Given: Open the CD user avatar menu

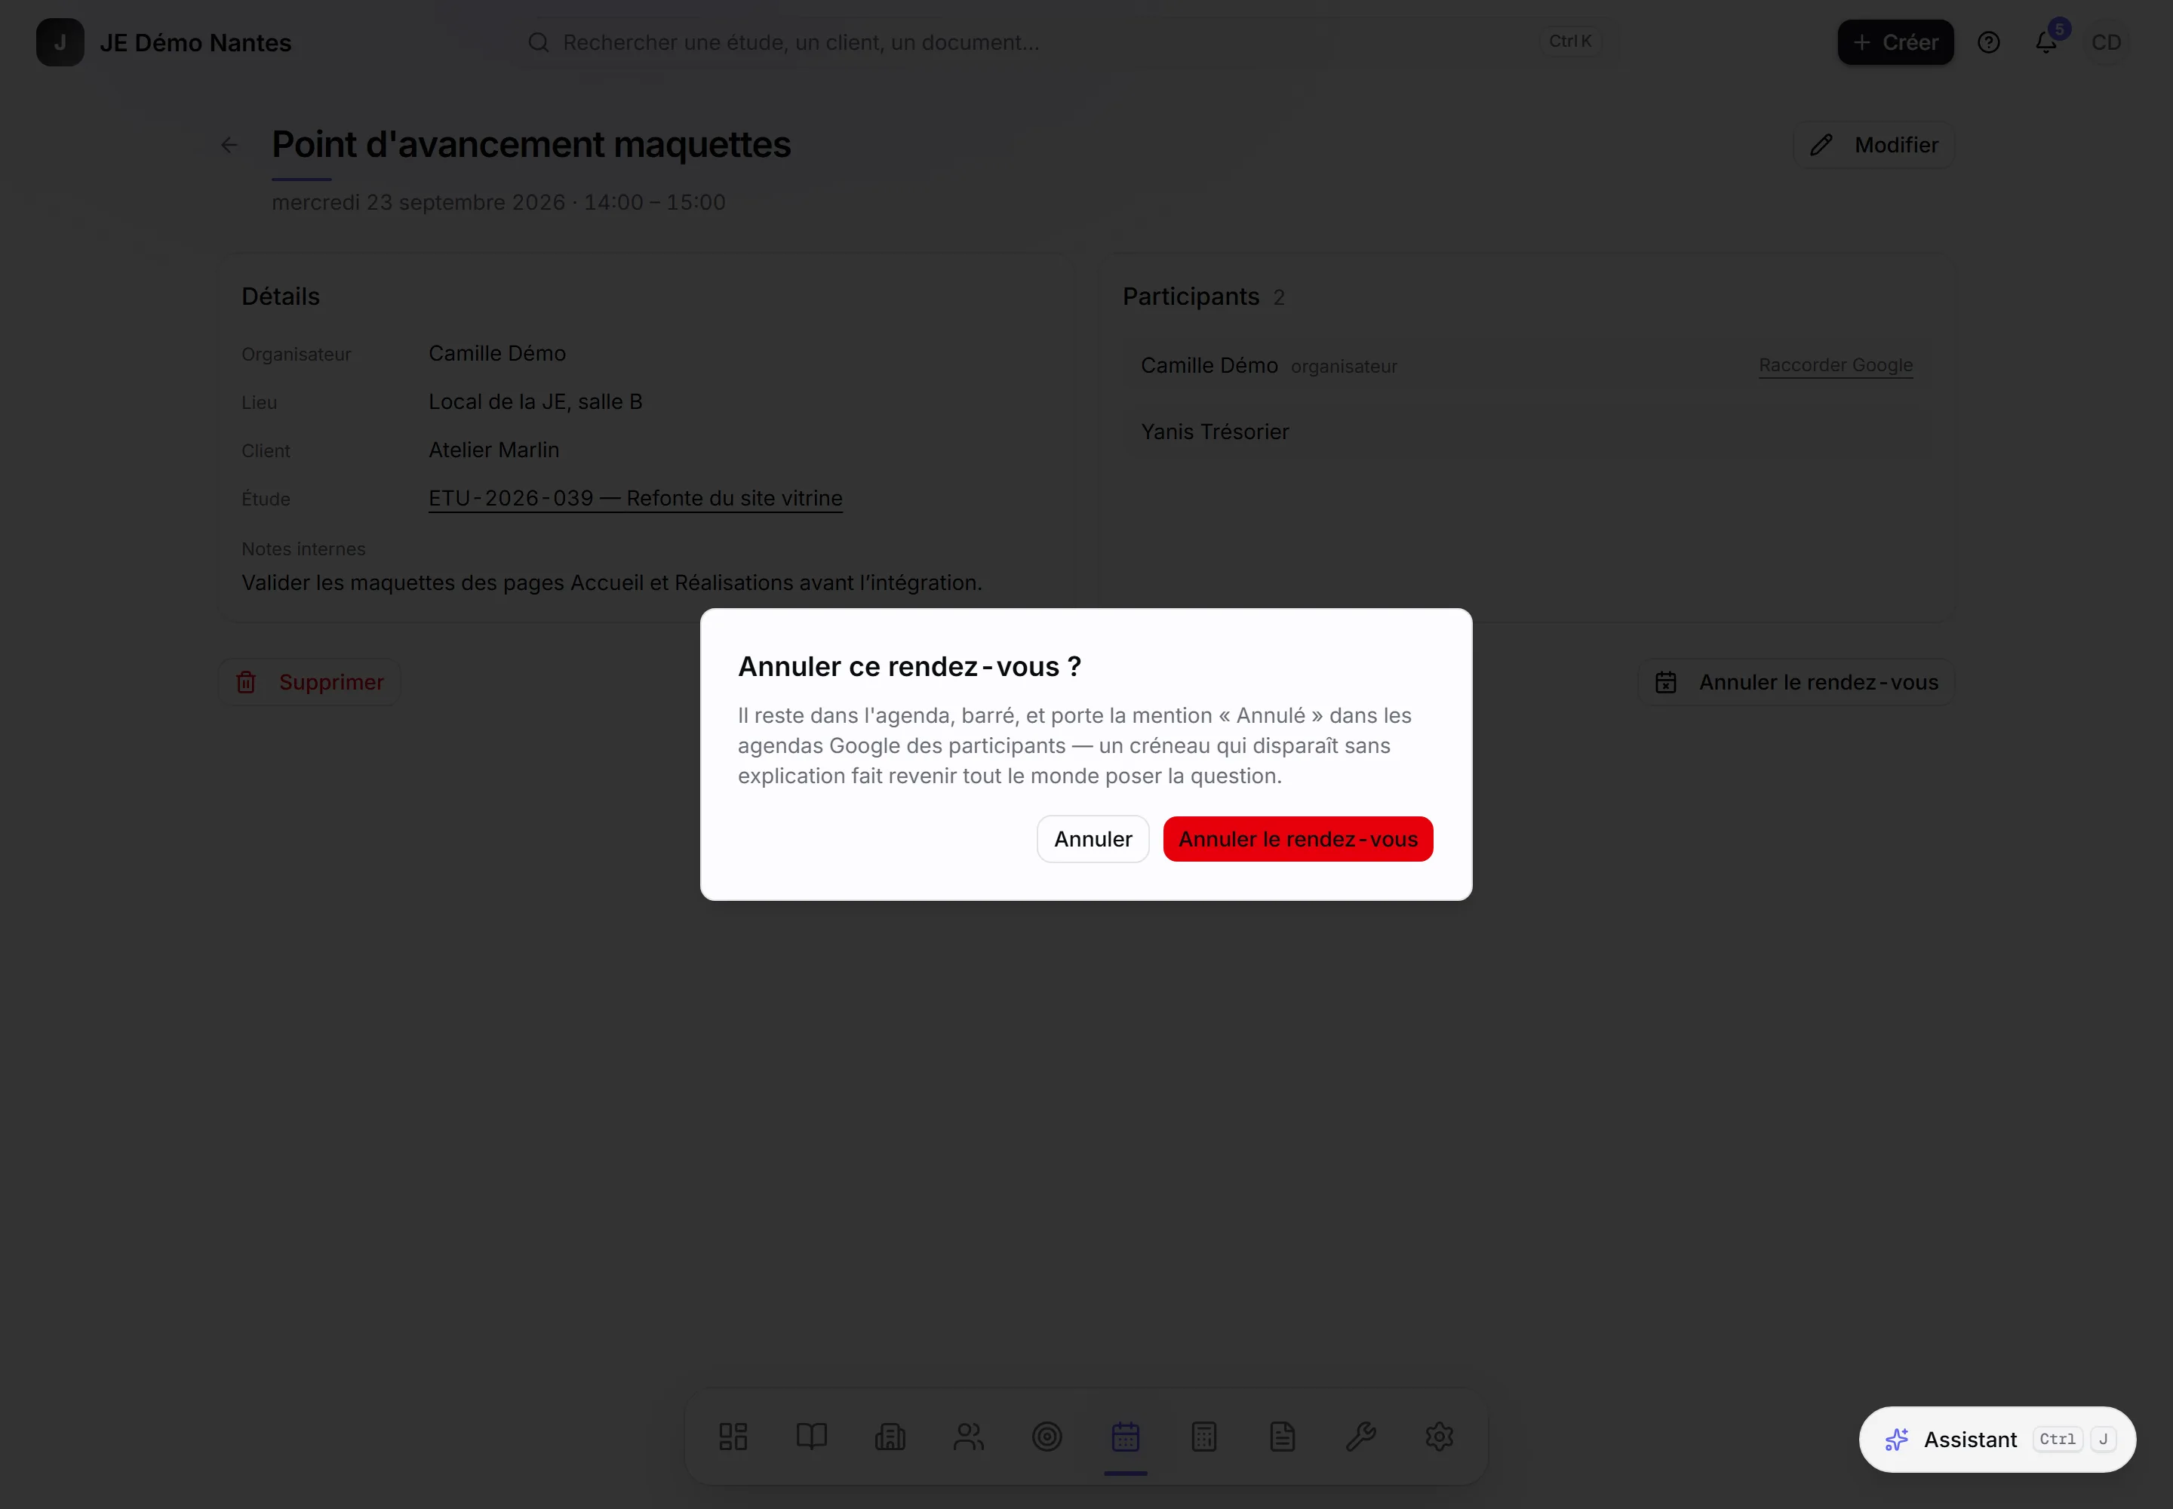Looking at the screenshot, I should (2106, 42).
